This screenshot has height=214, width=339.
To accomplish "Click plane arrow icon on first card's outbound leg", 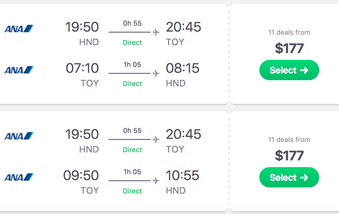I will (156, 32).
